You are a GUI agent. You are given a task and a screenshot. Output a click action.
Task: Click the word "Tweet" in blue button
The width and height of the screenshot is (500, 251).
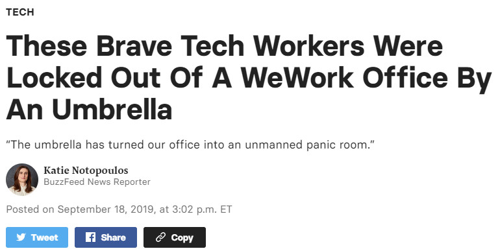pos(45,237)
